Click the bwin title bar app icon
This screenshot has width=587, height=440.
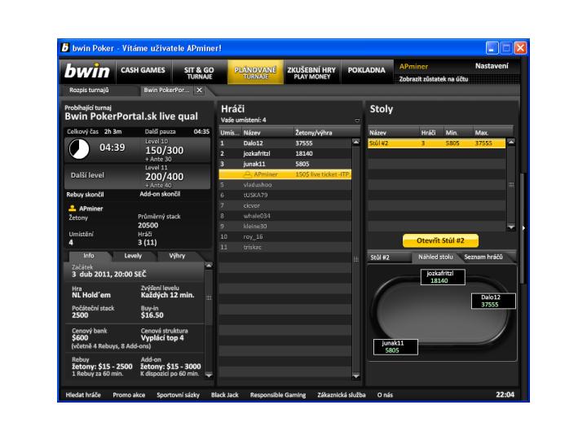pos(65,48)
